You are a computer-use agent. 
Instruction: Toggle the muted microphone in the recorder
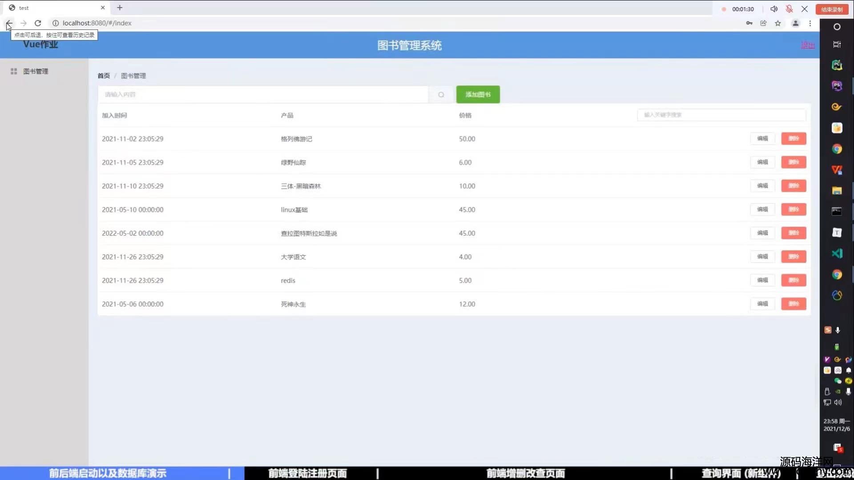(x=789, y=9)
